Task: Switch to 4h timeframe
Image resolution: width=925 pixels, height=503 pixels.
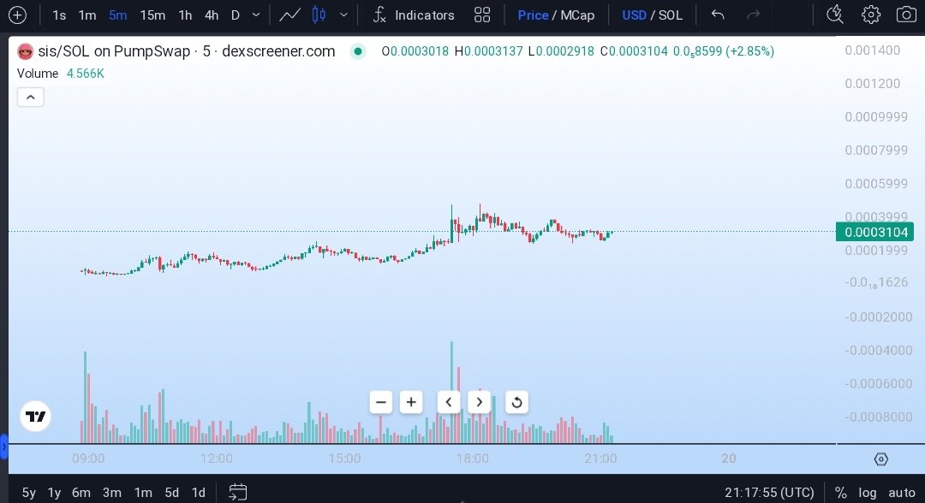Action: point(212,15)
